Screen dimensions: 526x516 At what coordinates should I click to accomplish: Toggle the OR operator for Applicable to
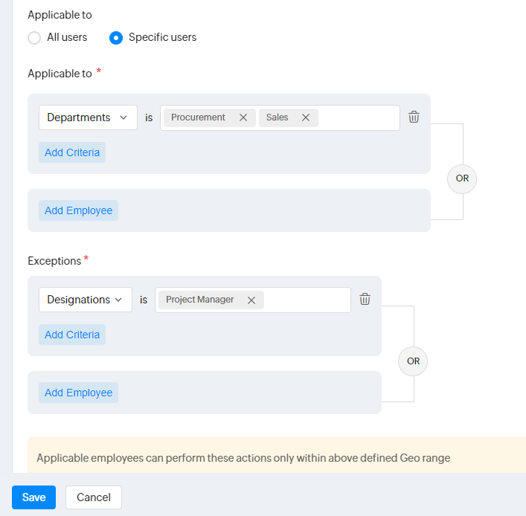462,178
